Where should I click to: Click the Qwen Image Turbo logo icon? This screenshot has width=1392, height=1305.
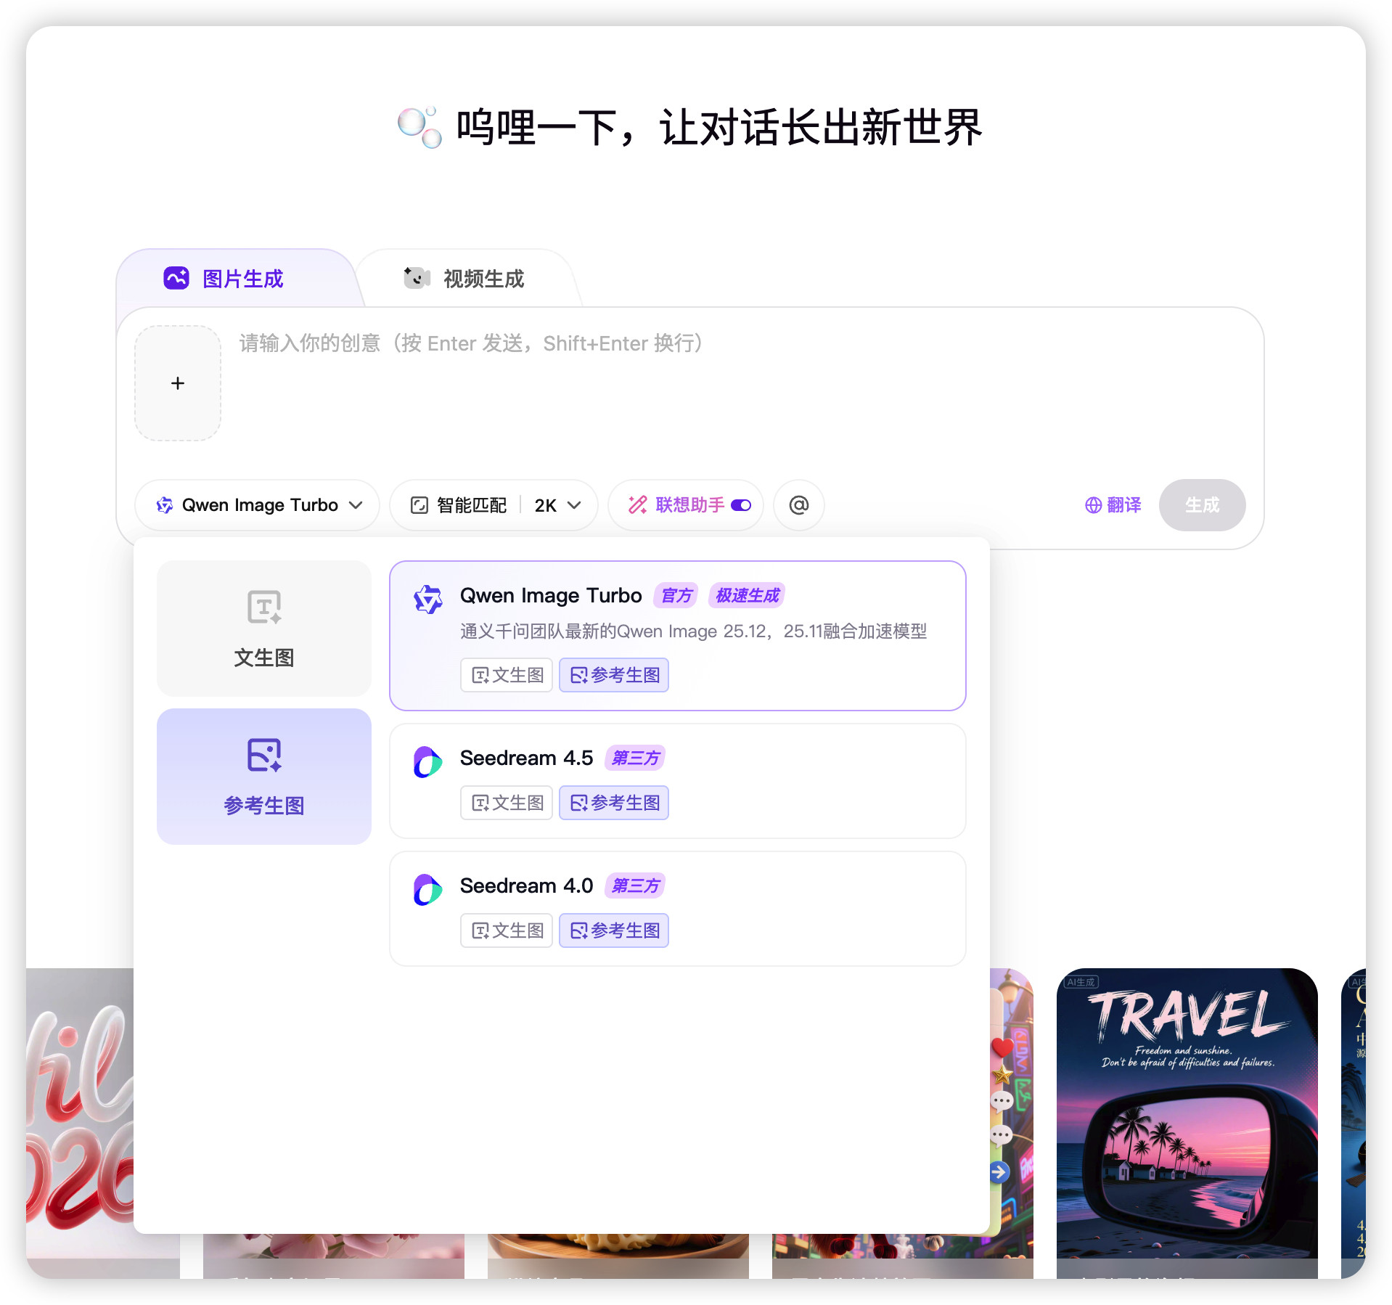click(x=428, y=597)
